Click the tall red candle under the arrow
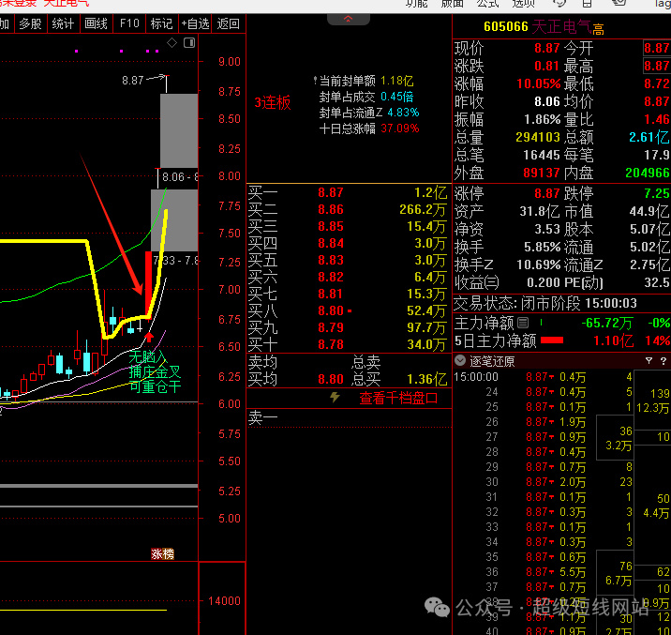This screenshot has width=671, height=635. [148, 285]
